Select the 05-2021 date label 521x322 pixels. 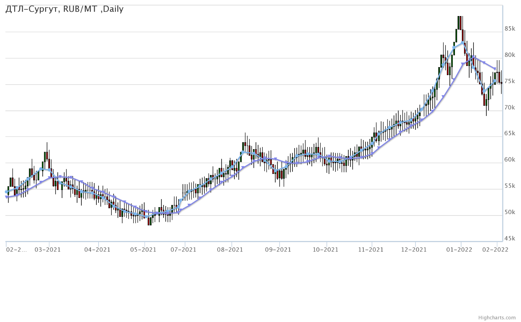tap(143, 250)
